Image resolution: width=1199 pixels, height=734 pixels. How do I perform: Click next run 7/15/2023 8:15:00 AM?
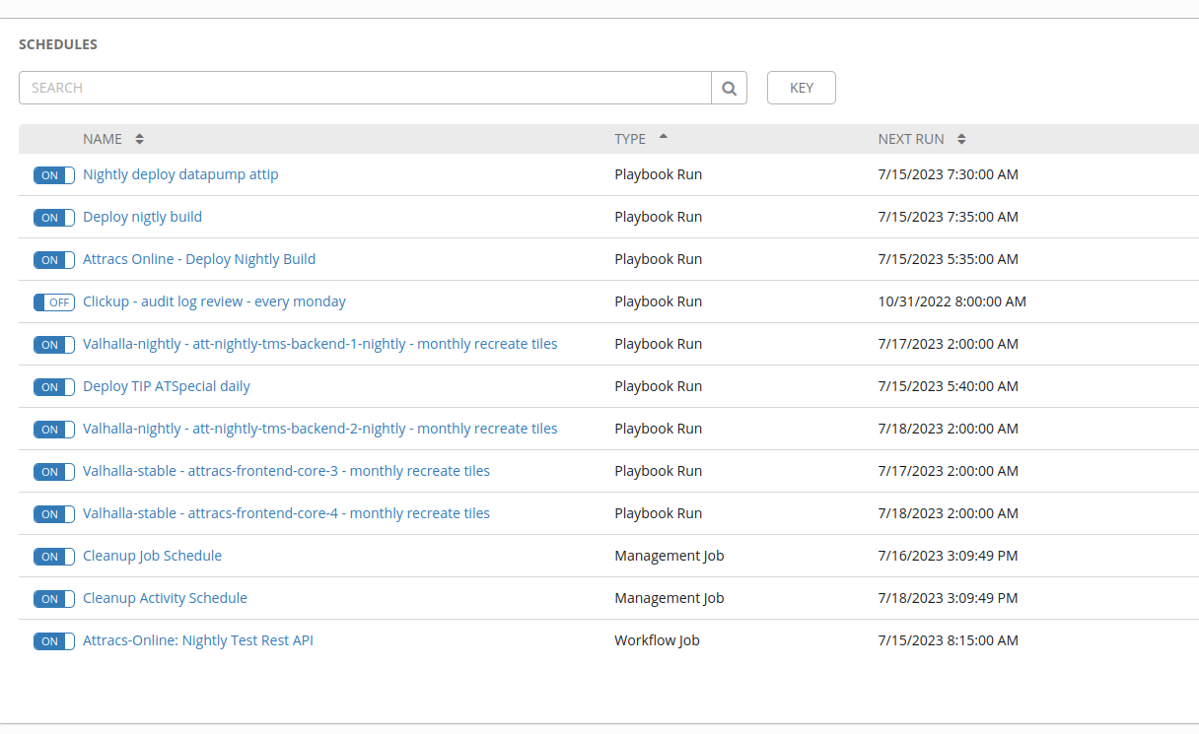[x=948, y=640]
